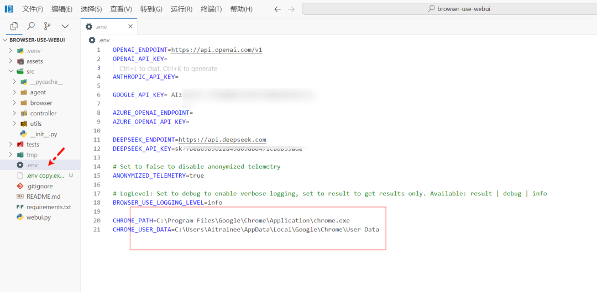Expand the __pycache__ folder chevron
597x292 pixels.
tap(14, 82)
